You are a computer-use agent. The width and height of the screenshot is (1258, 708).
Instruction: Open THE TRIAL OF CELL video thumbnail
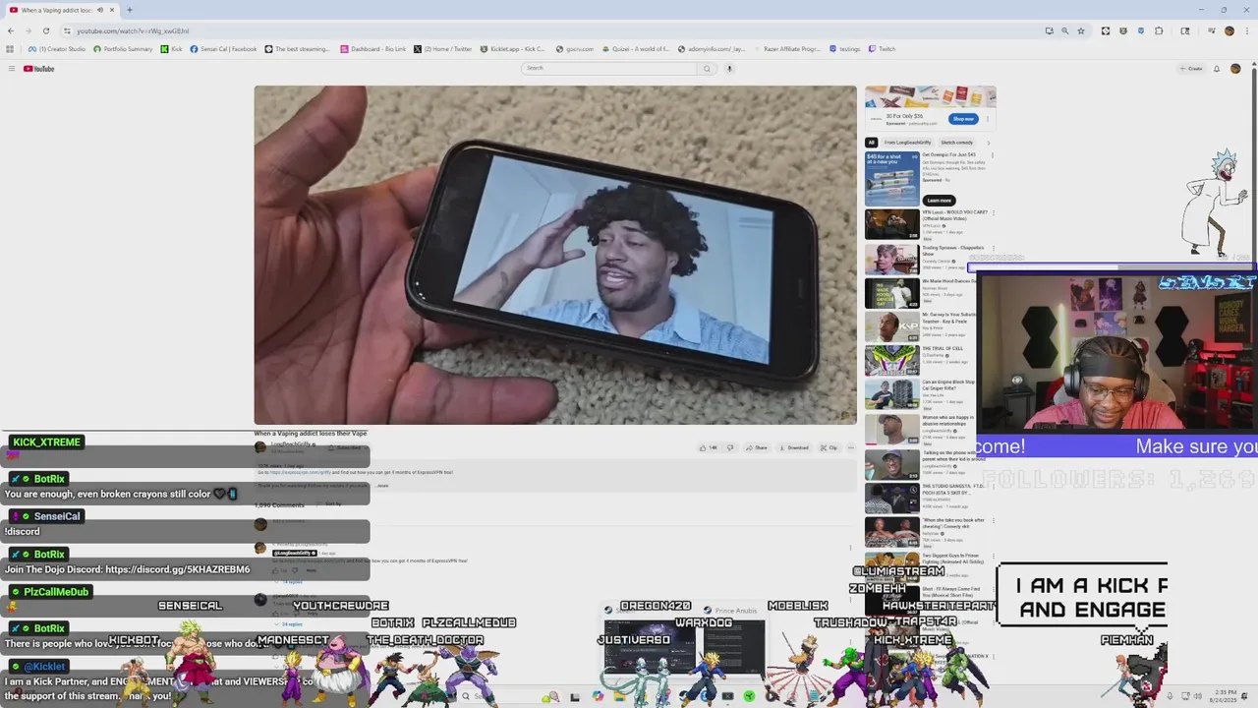point(891,360)
